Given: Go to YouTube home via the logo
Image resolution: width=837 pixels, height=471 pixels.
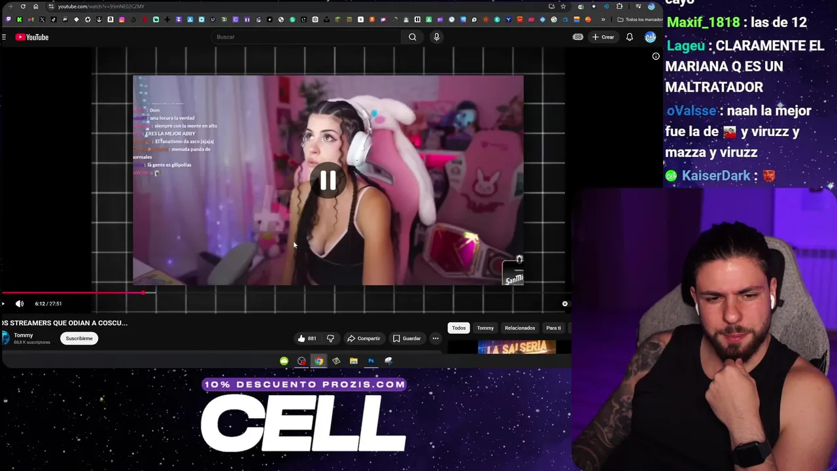Looking at the screenshot, I should (32, 37).
